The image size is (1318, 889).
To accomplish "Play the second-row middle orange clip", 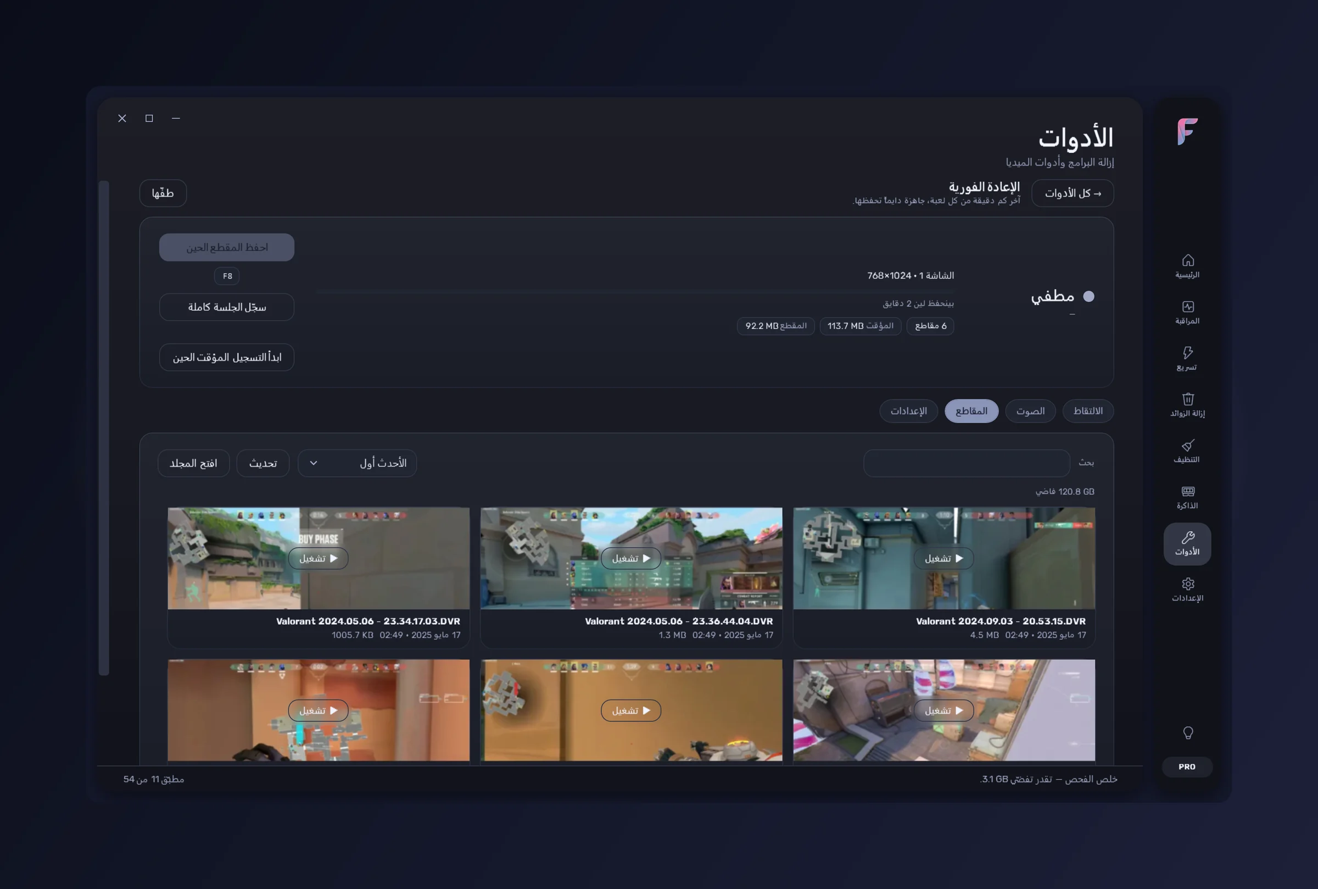I will point(630,710).
